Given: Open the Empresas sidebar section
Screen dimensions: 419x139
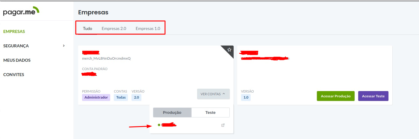Looking at the screenshot, I should click(14, 31).
